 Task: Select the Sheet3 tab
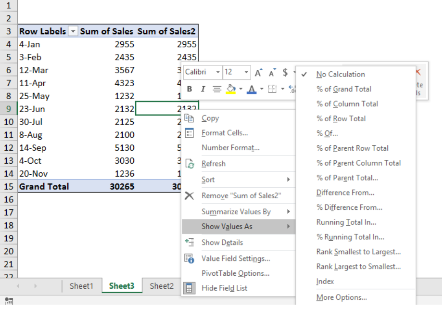tap(122, 286)
